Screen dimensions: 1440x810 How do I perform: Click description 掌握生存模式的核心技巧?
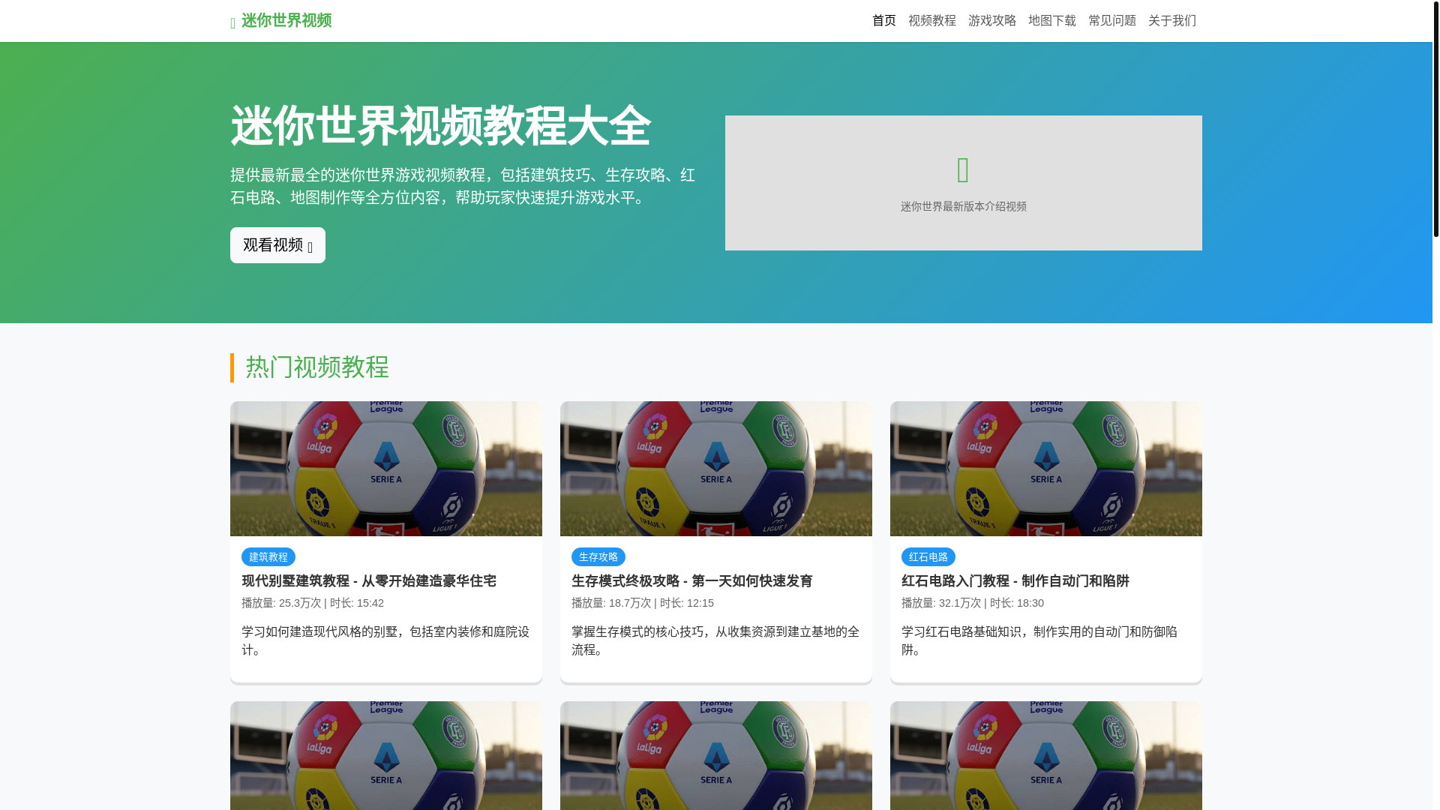(x=716, y=640)
